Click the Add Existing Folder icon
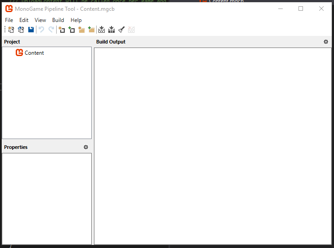The image size is (334, 248). (91, 30)
